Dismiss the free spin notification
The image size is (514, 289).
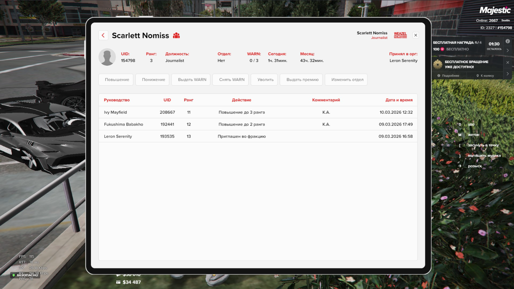(x=507, y=62)
